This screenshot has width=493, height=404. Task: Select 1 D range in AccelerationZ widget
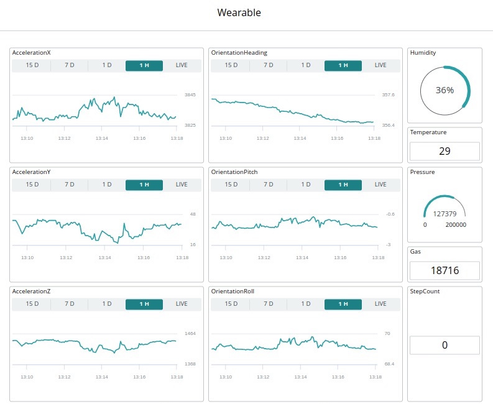point(107,304)
